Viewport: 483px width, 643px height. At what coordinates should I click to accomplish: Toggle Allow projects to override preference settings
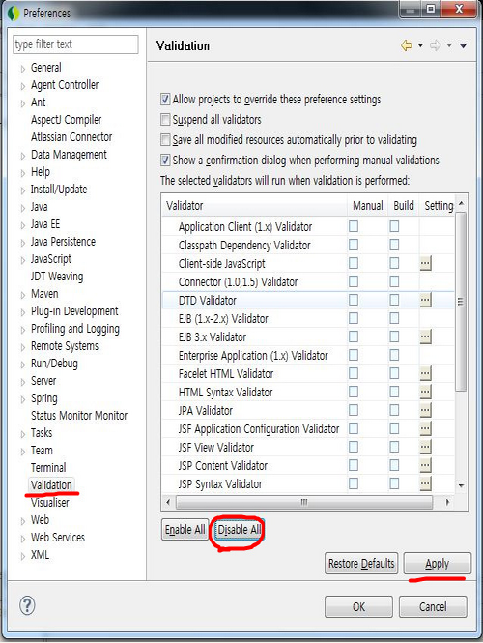pyautogui.click(x=165, y=99)
